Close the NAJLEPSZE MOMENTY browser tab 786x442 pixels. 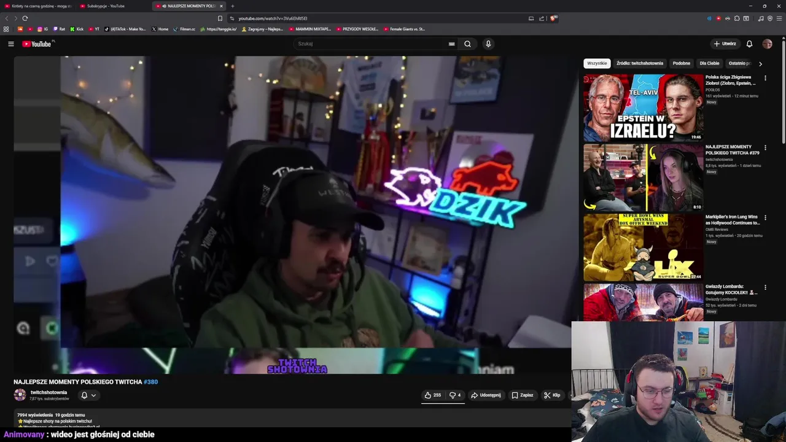[x=222, y=6]
